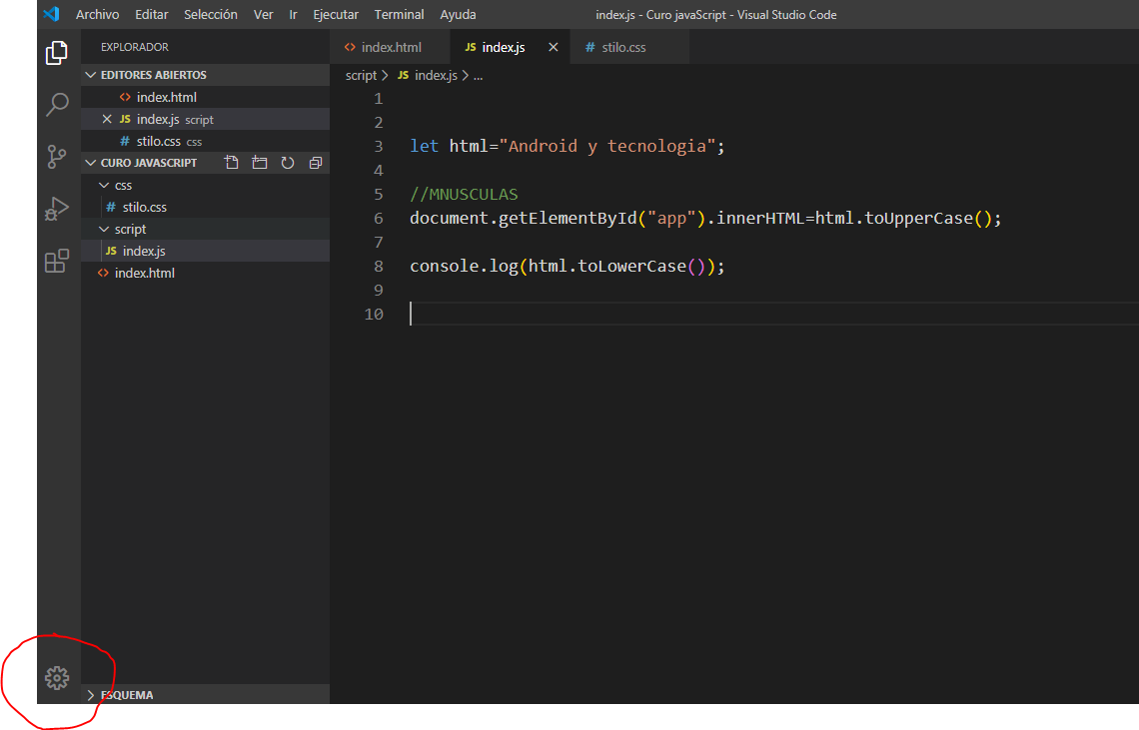Switch to the index.html editor tab
1139x730 pixels.
coord(392,47)
